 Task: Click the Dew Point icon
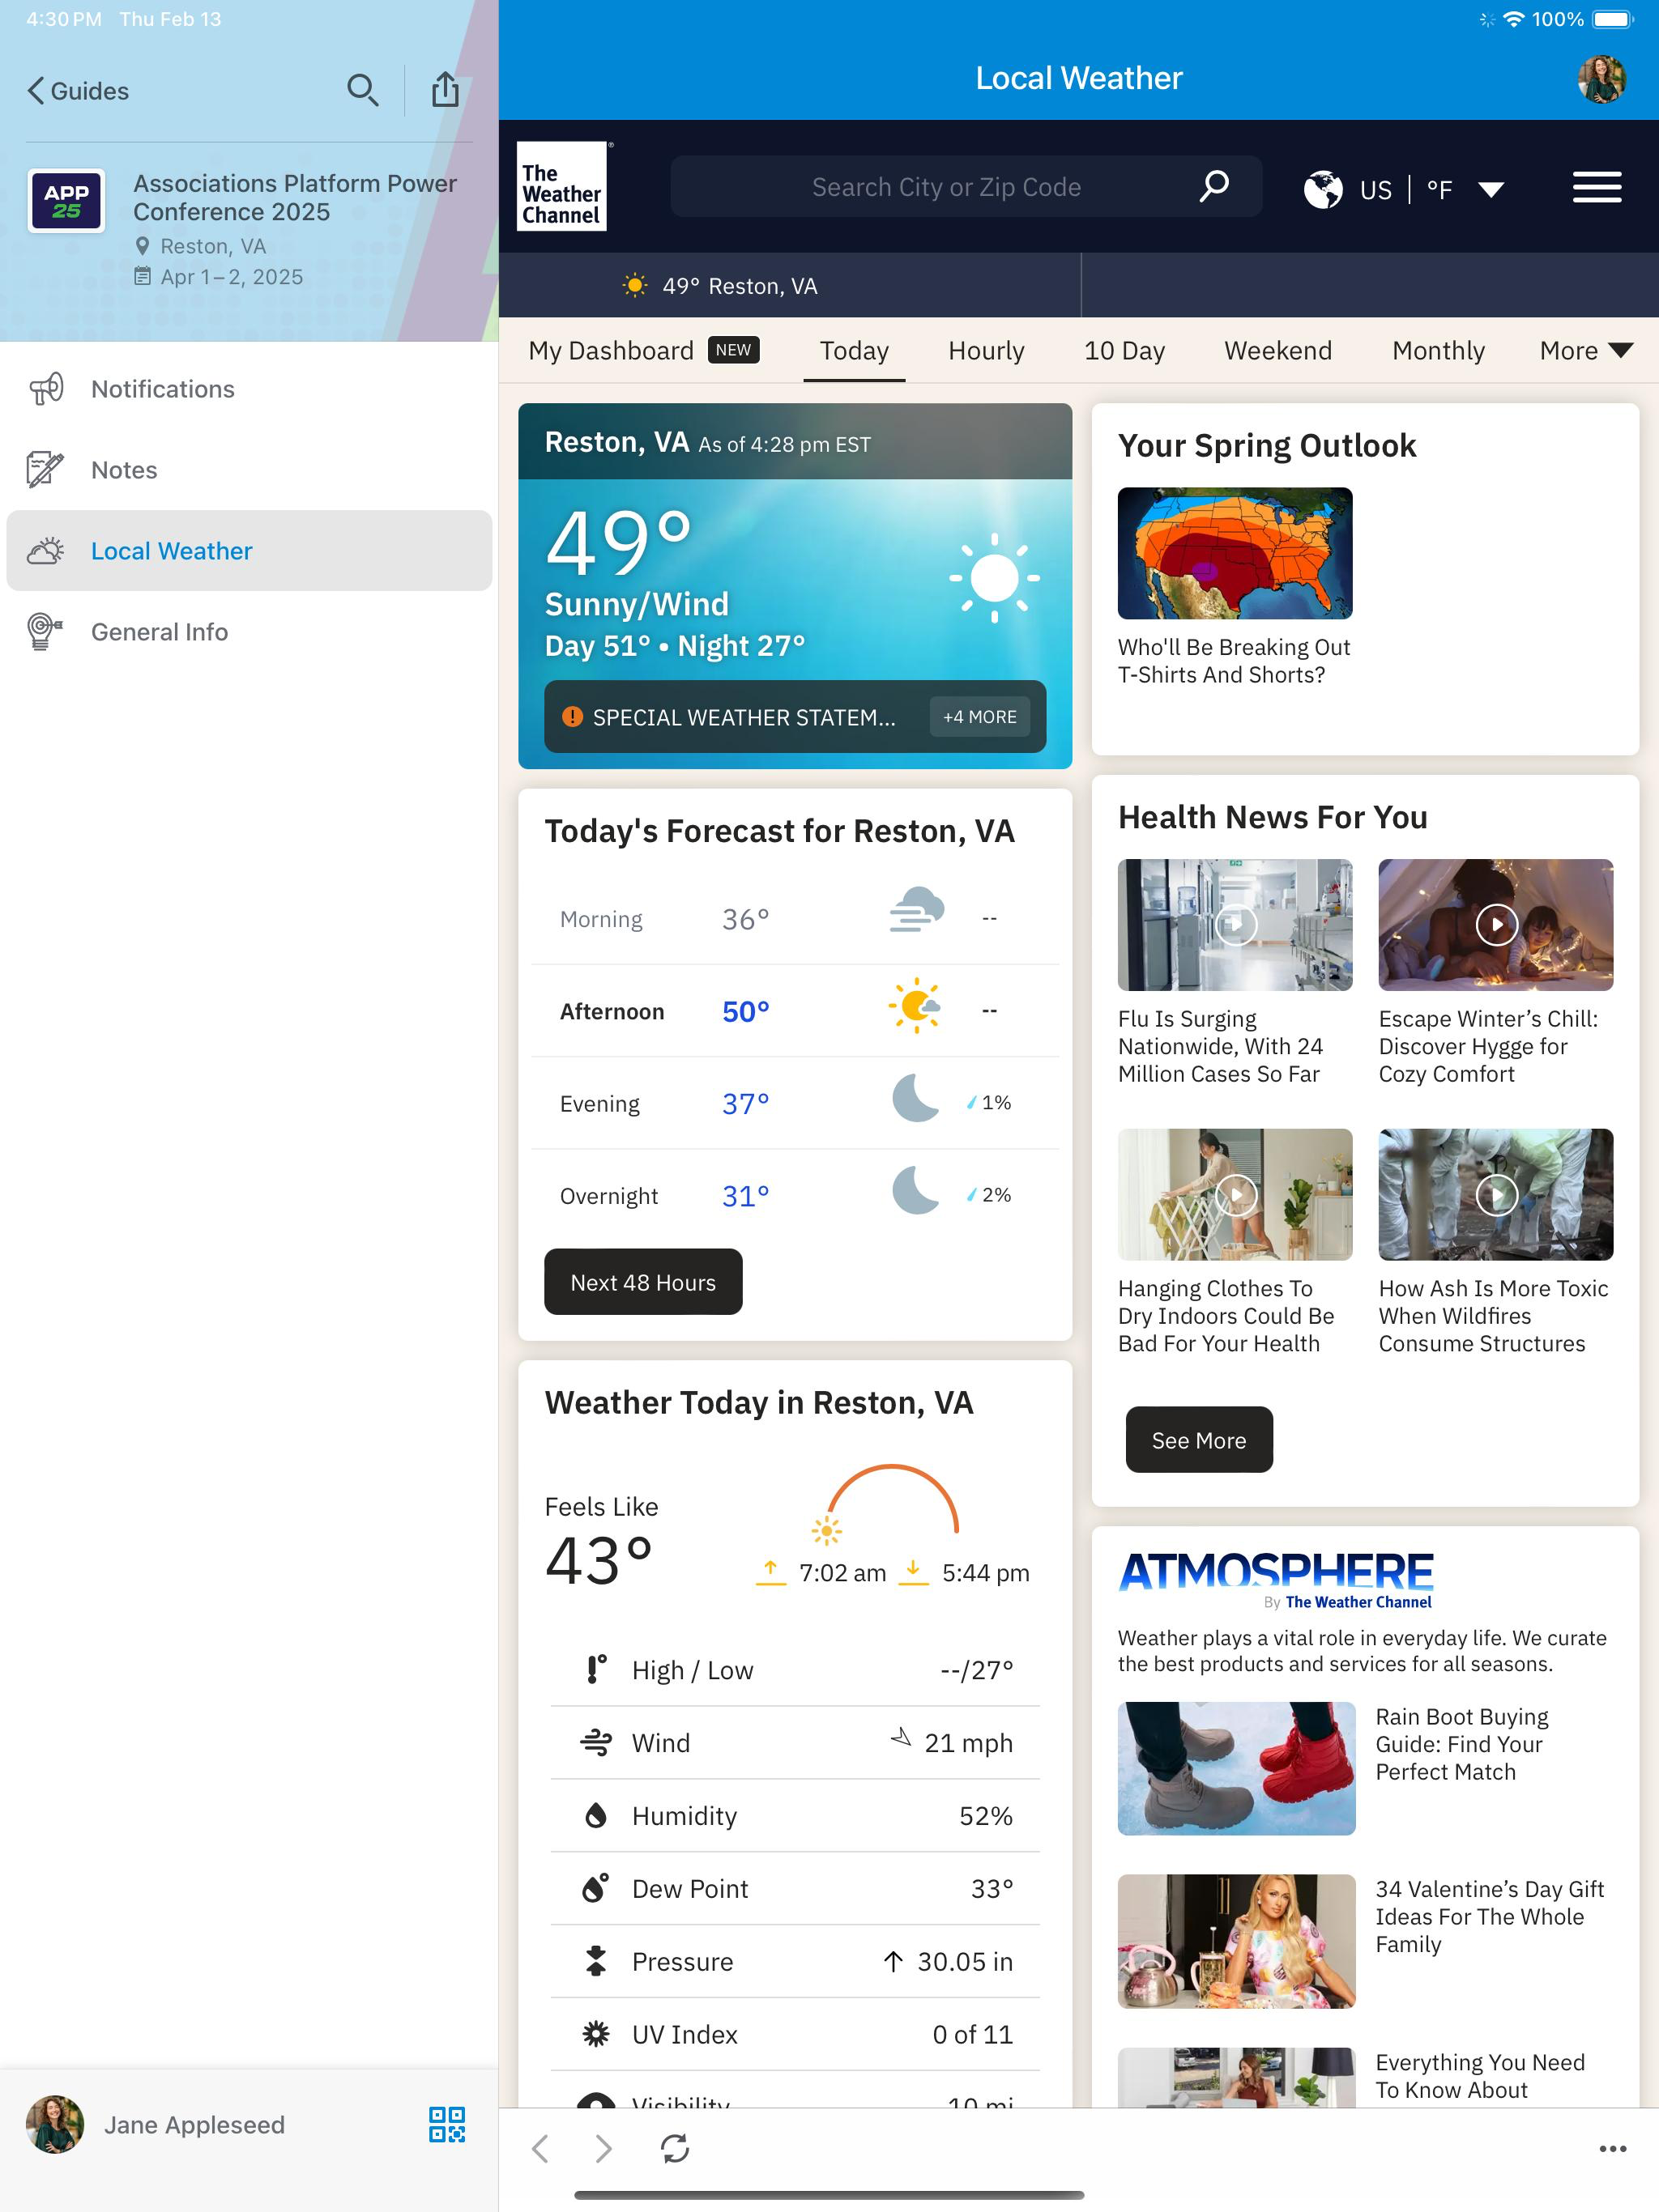595,1888
